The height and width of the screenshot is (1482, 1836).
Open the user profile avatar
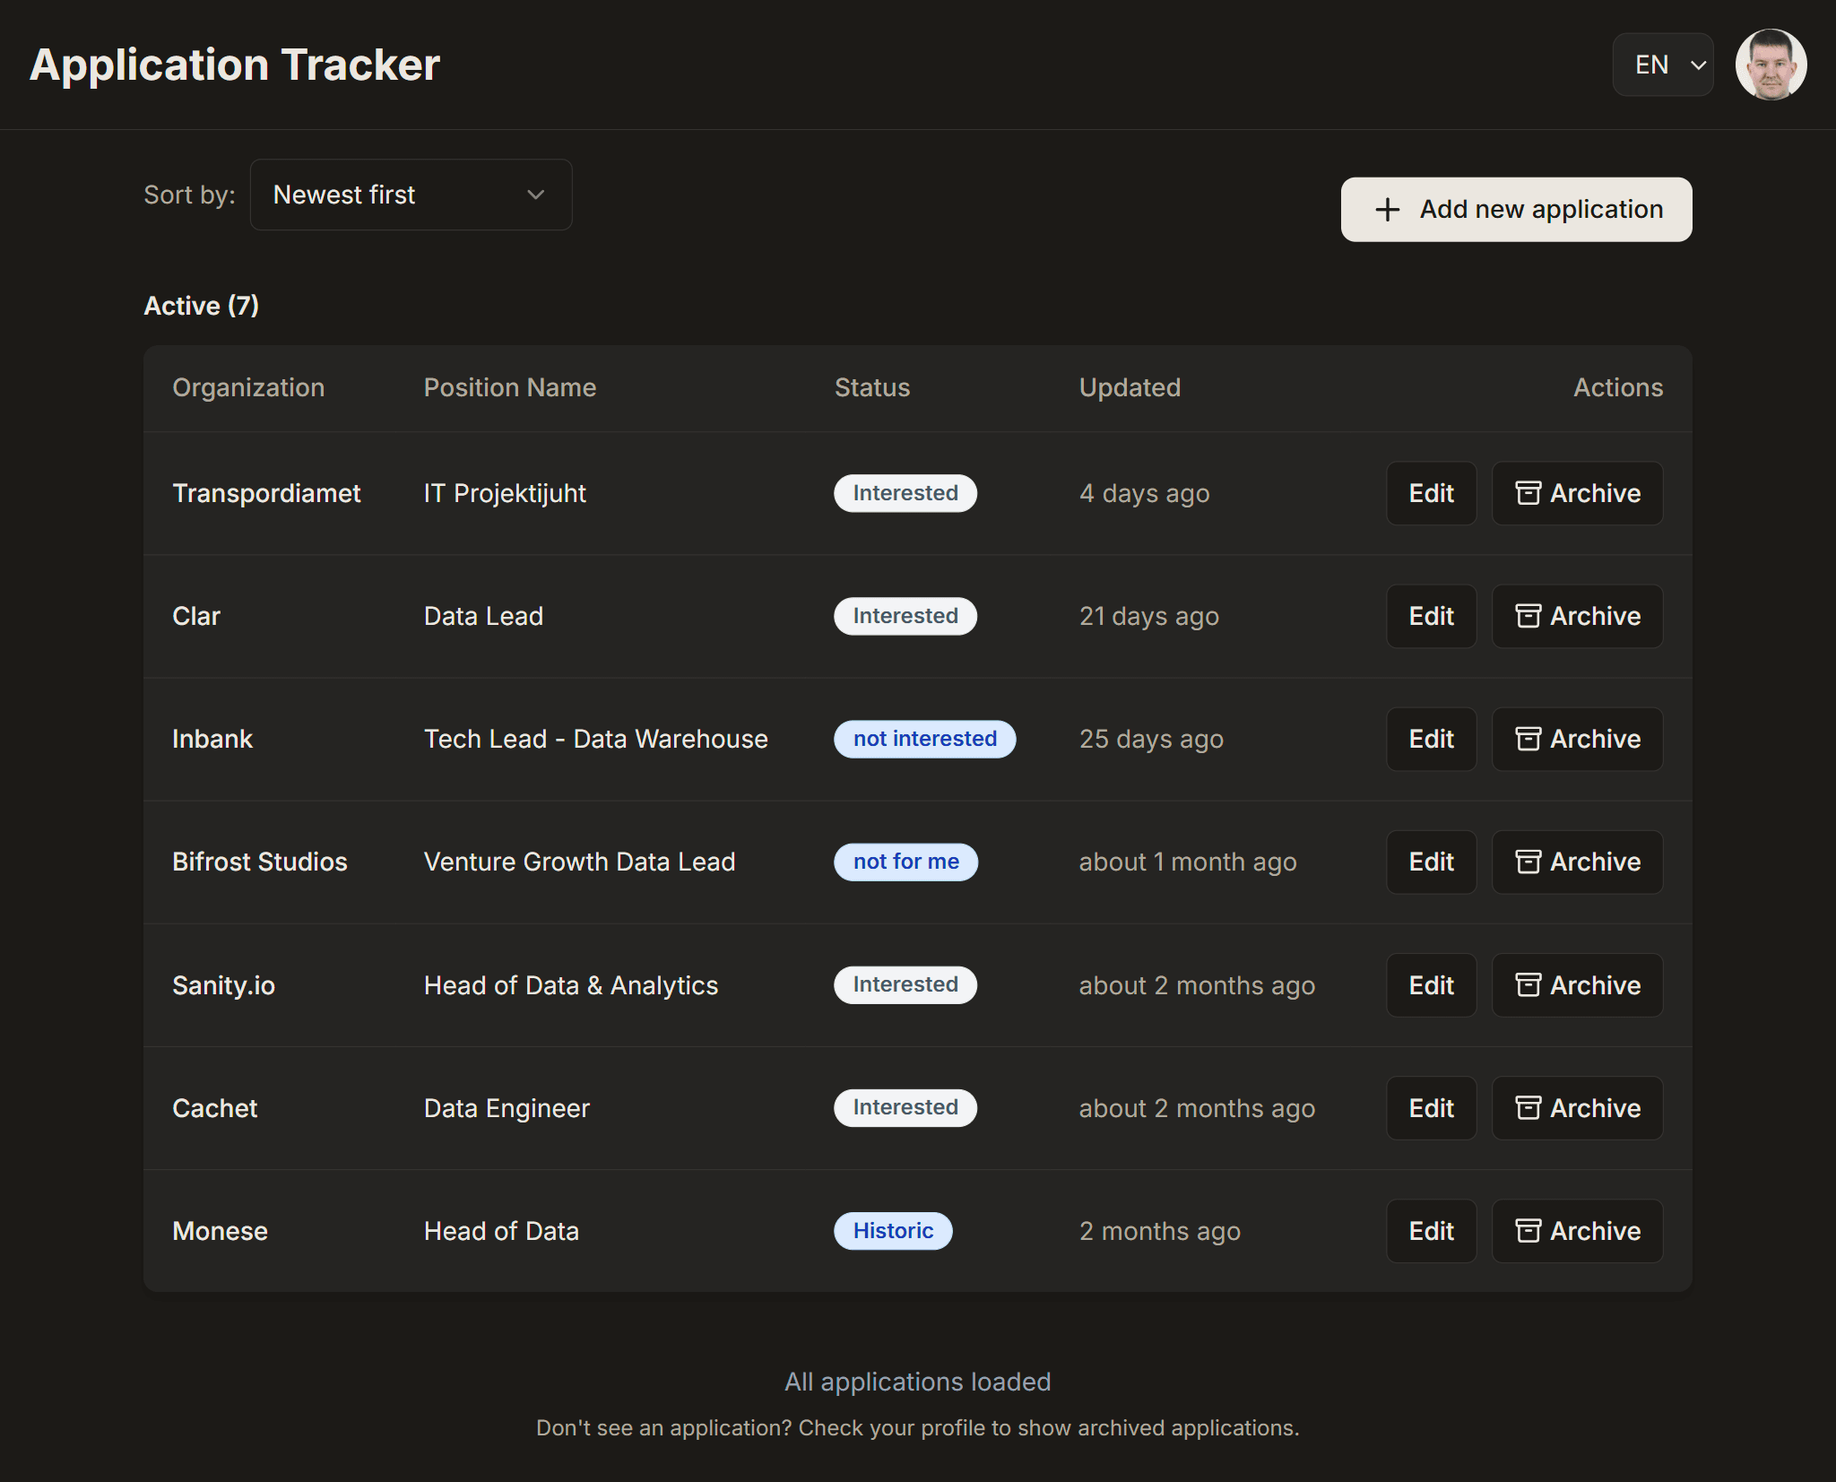(1770, 65)
